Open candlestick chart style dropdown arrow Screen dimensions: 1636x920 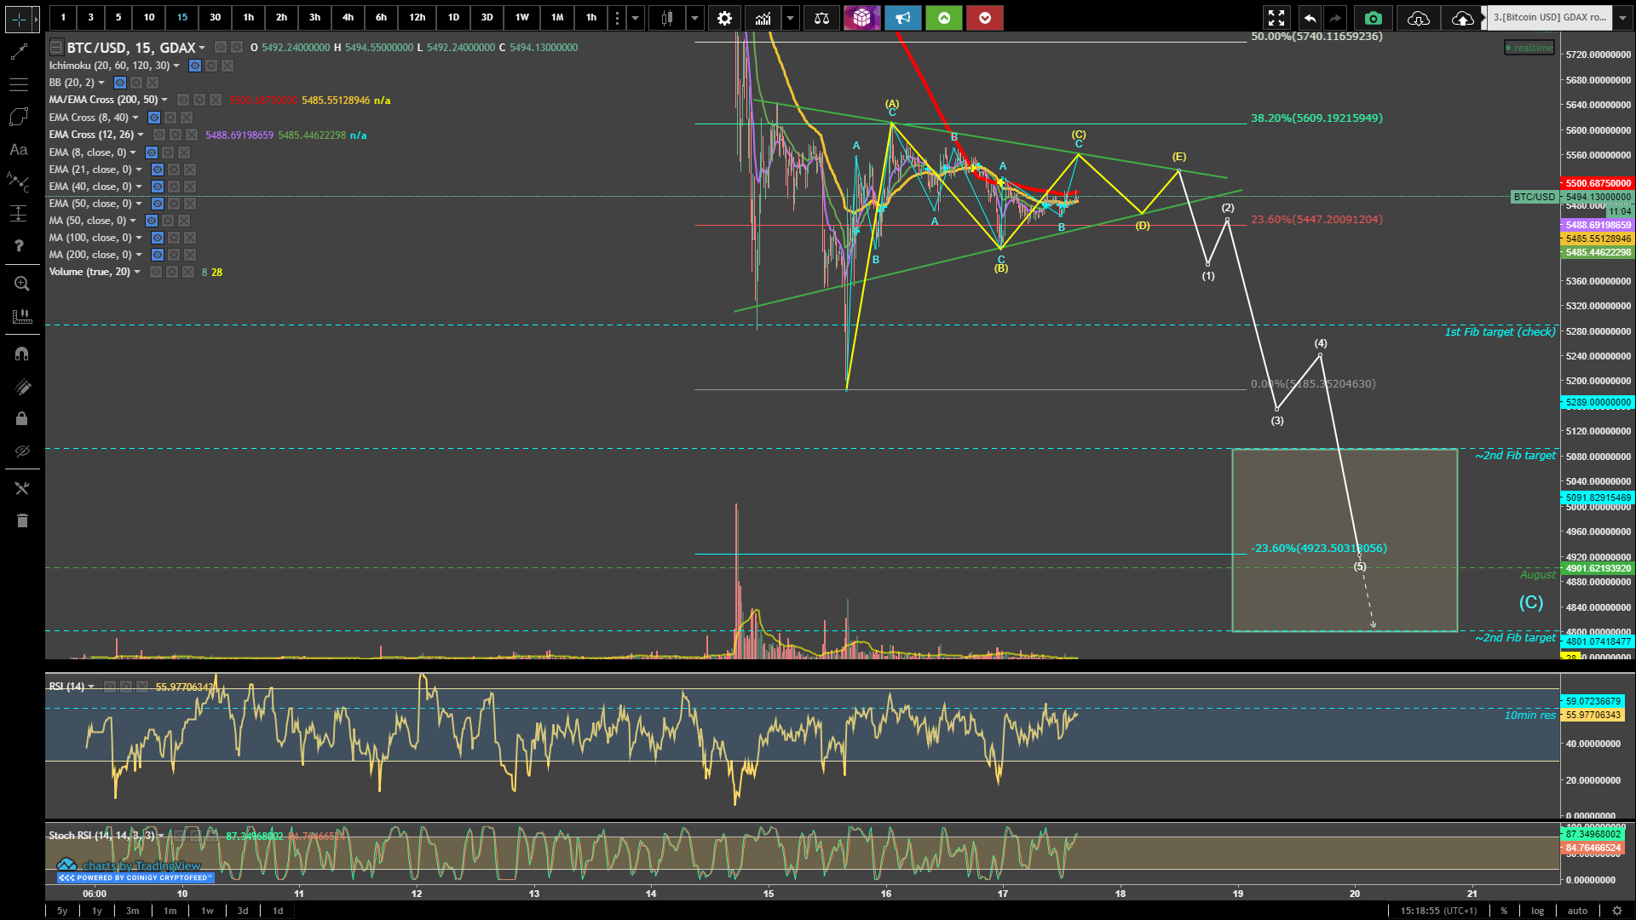click(x=695, y=18)
